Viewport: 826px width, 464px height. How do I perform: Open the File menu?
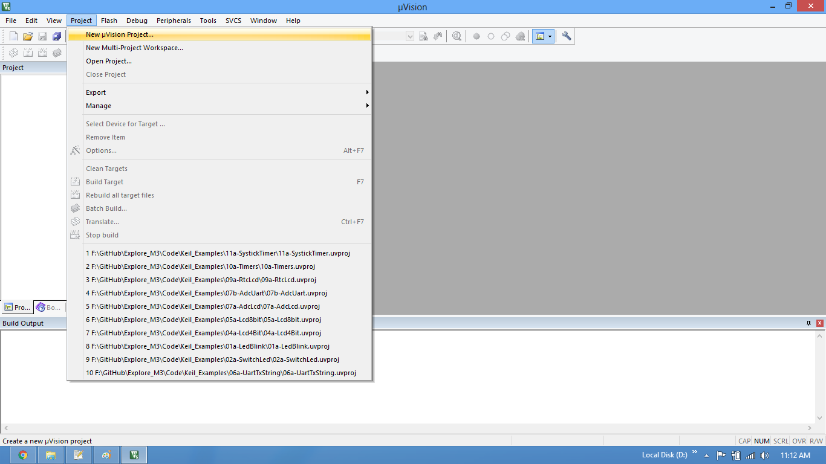[11, 21]
